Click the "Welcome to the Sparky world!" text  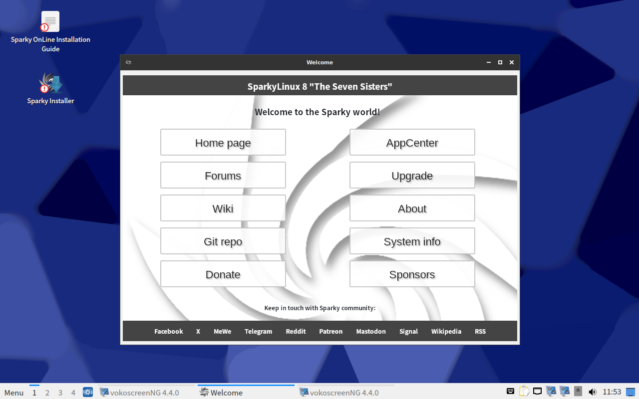[x=318, y=112]
